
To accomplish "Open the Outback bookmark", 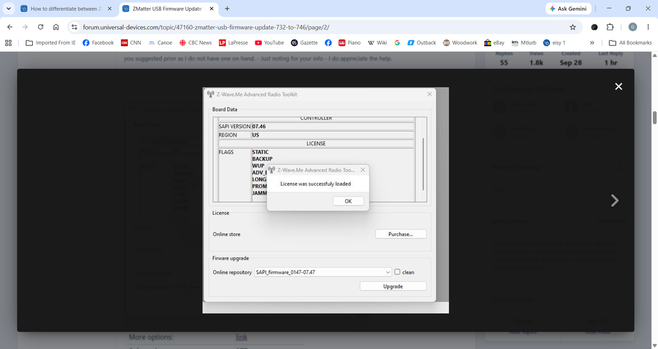I will click(x=422, y=43).
